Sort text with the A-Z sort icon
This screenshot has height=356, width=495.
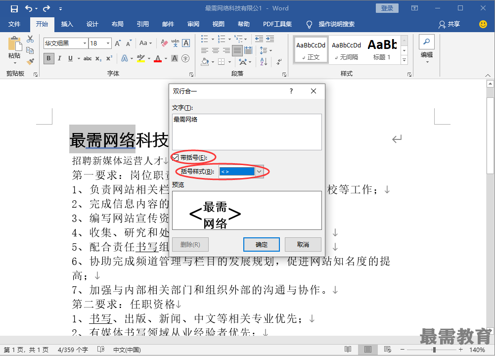click(264, 61)
